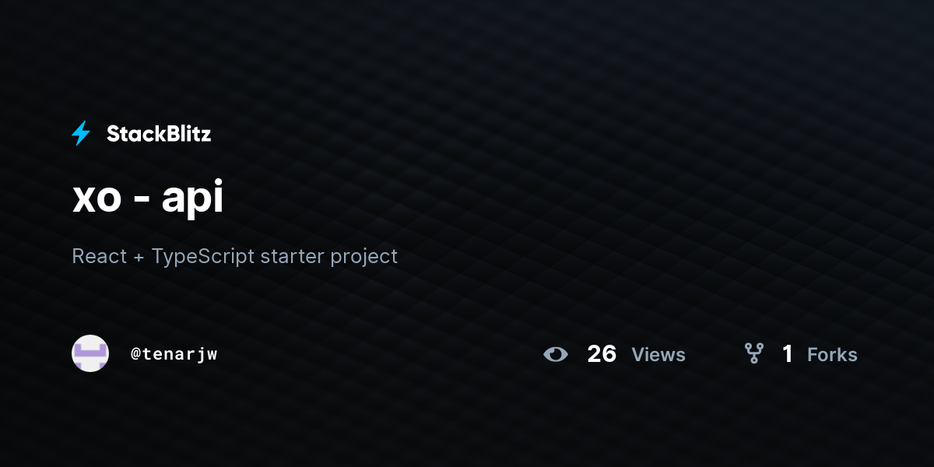Viewport: 934px width, 467px height.
Task: Open the tenarjw user avatar
Action: coord(90,353)
